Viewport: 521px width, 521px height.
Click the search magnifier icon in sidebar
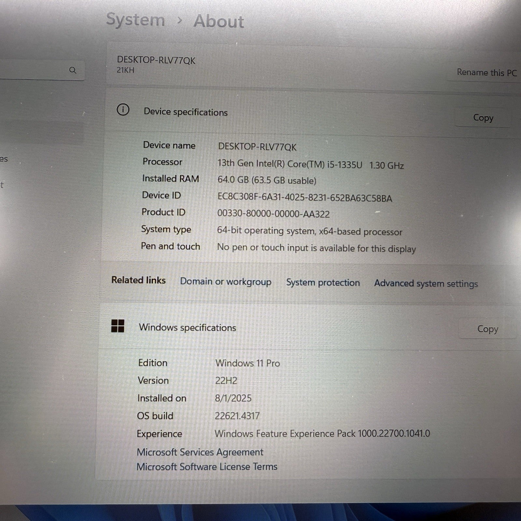73,70
